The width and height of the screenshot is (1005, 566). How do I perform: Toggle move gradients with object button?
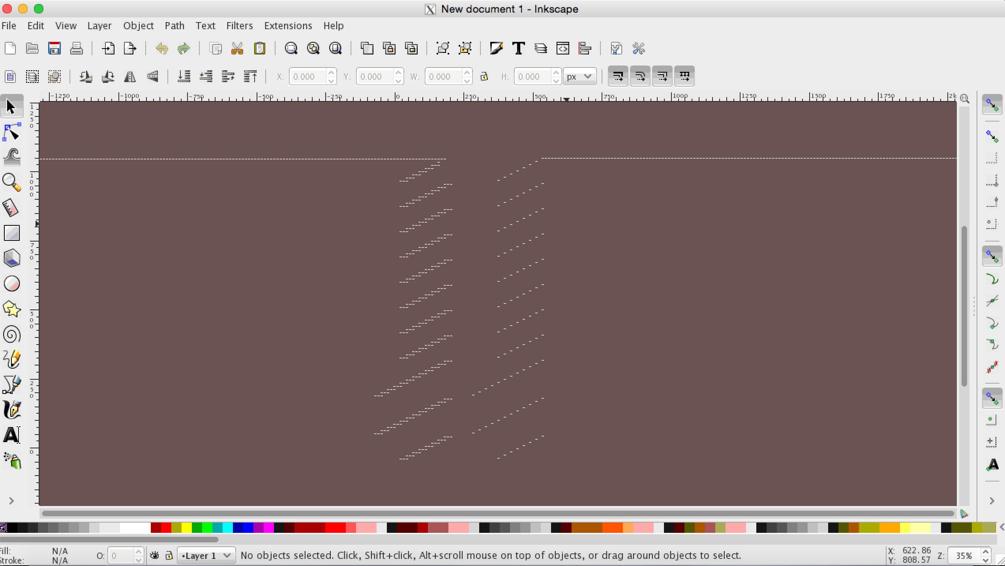[662, 76]
